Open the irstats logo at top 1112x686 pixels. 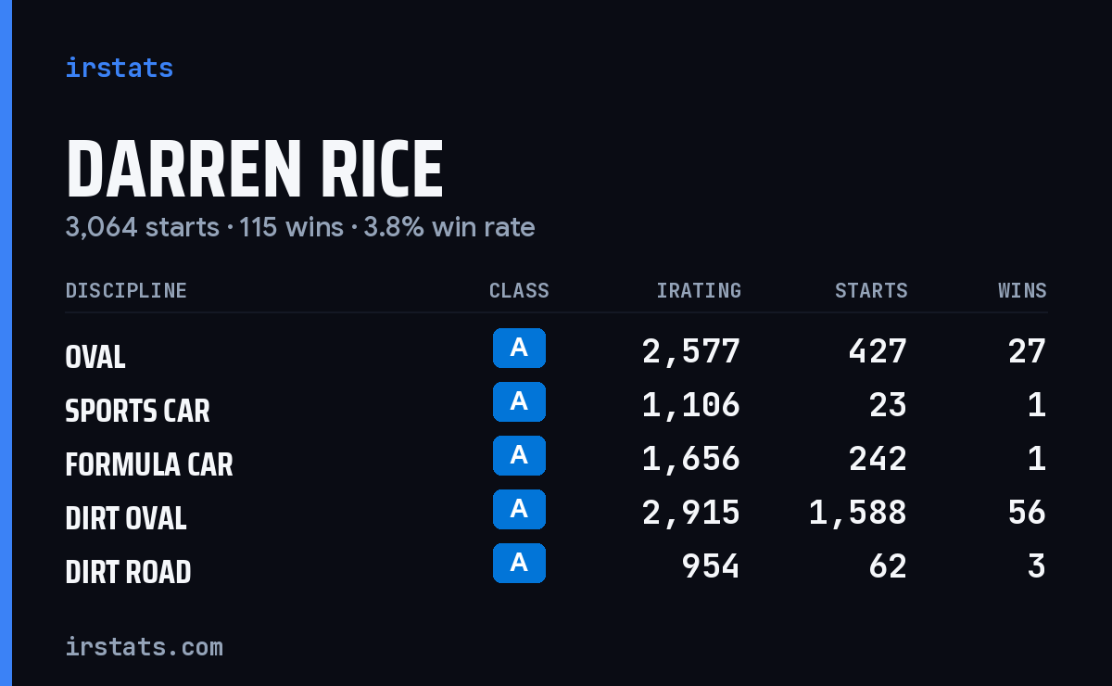point(119,68)
